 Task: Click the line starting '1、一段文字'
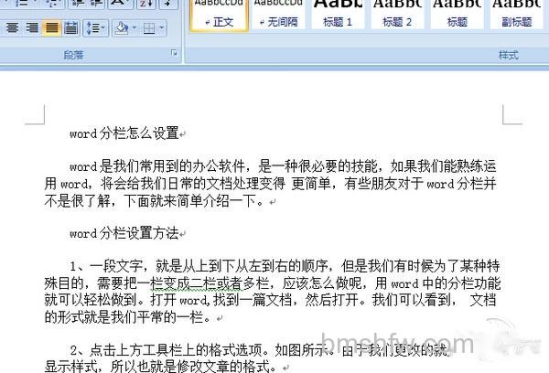tap(285, 266)
